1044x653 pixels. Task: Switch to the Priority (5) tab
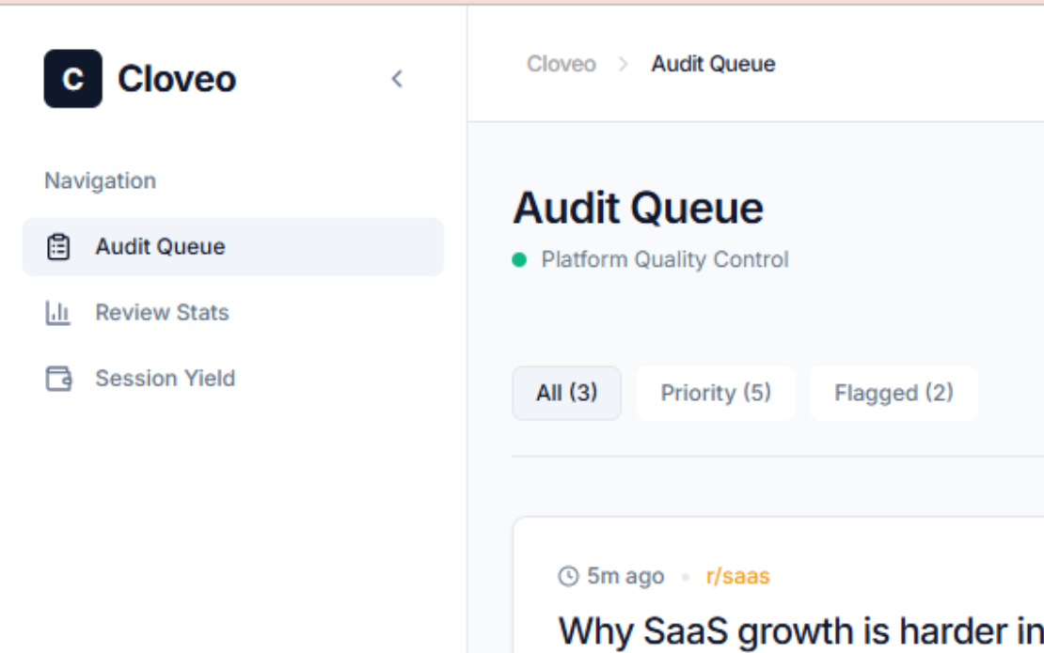coord(716,393)
